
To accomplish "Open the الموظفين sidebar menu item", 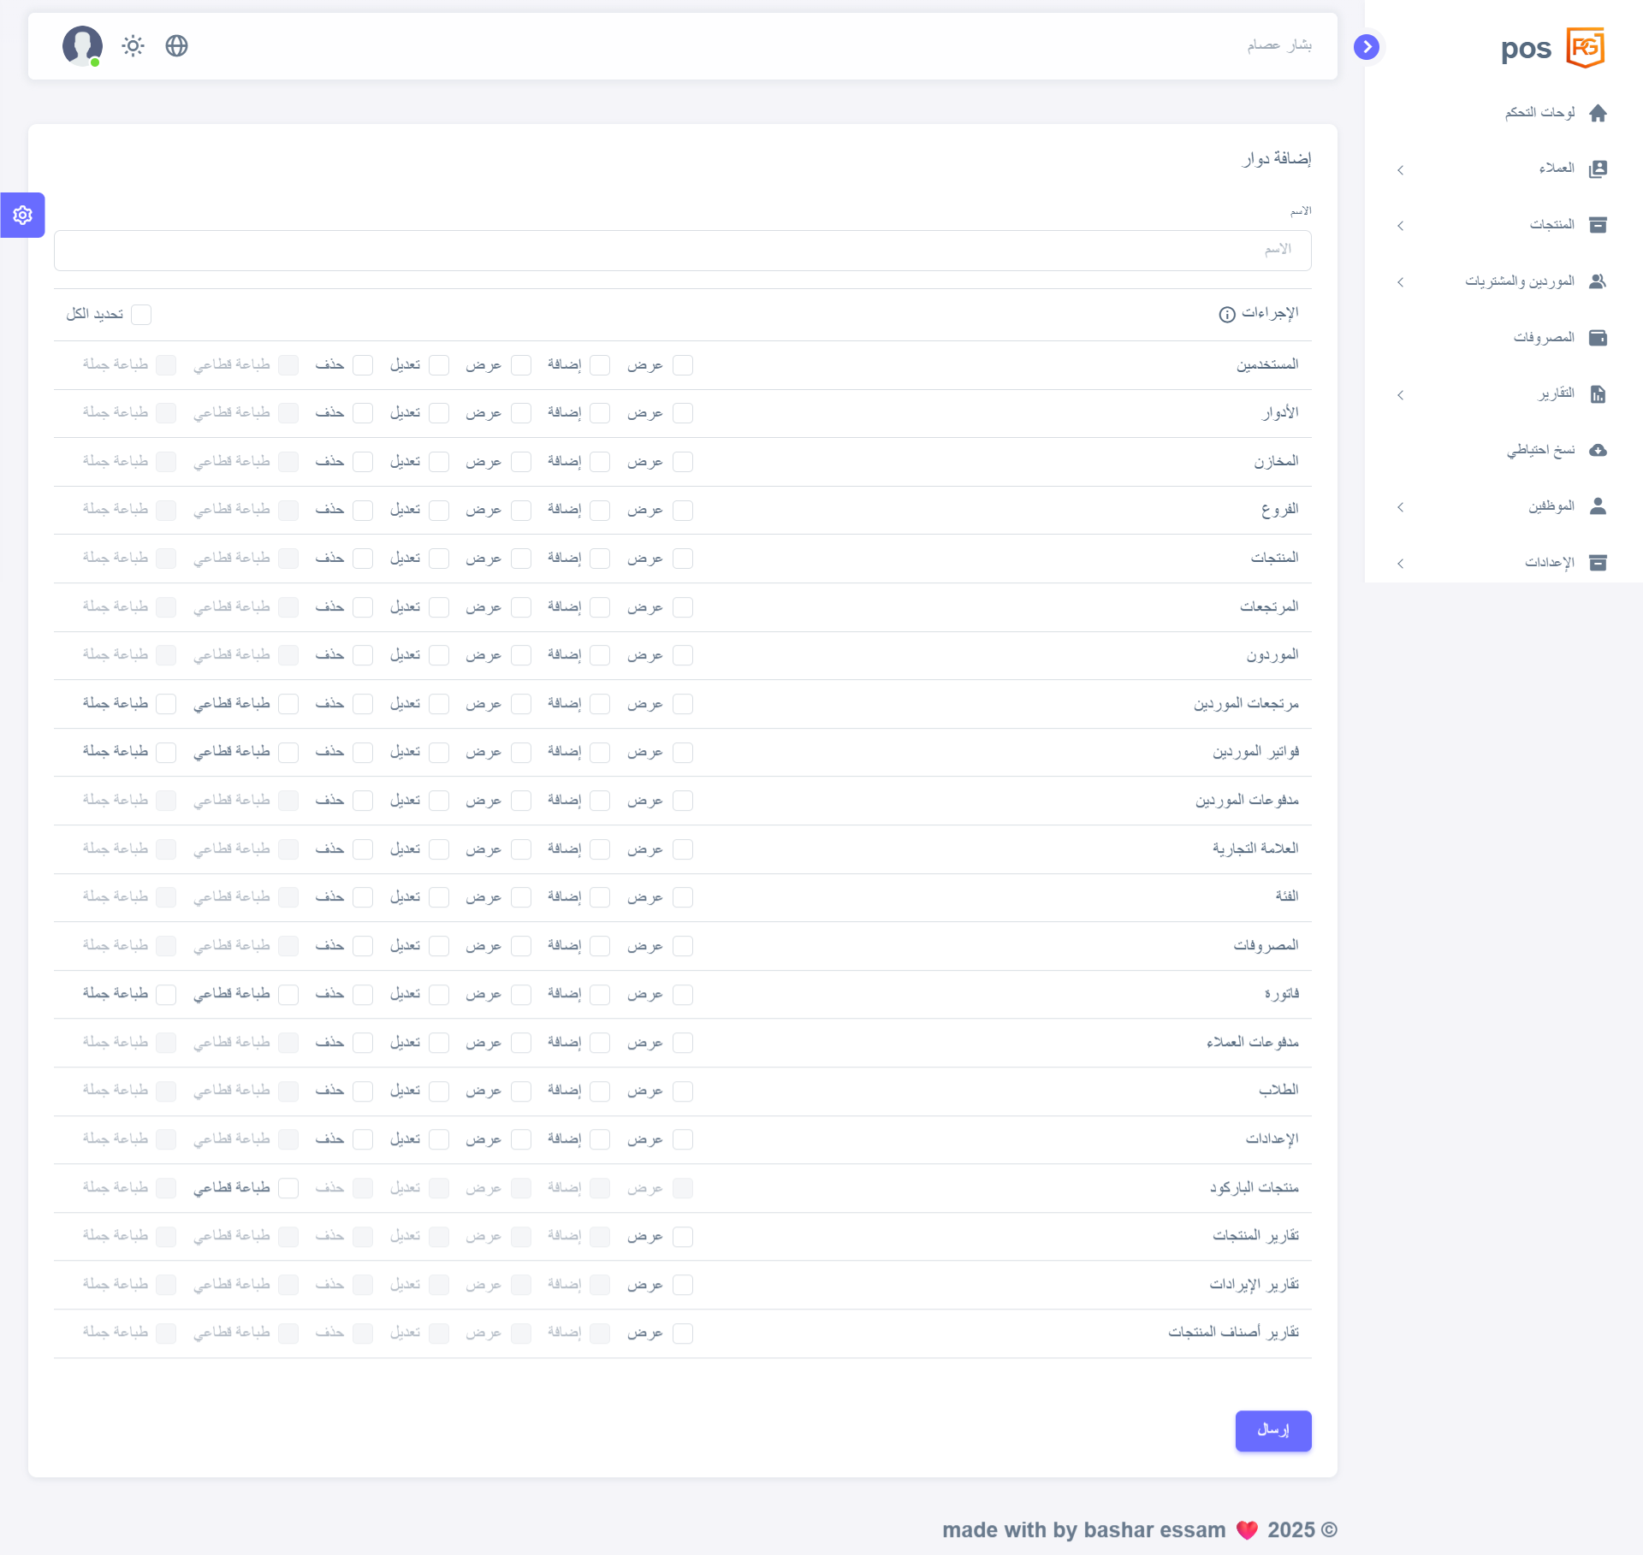I will click(x=1551, y=506).
